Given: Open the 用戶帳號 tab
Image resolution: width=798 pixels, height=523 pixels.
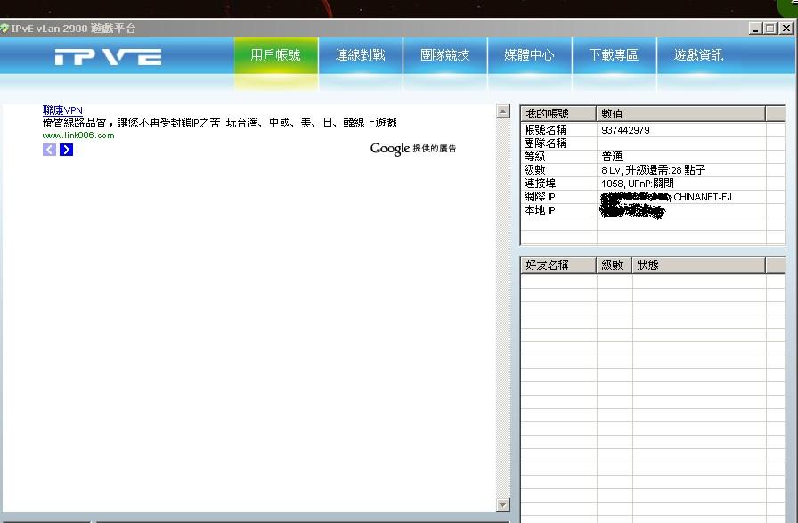Looking at the screenshot, I should pos(275,55).
